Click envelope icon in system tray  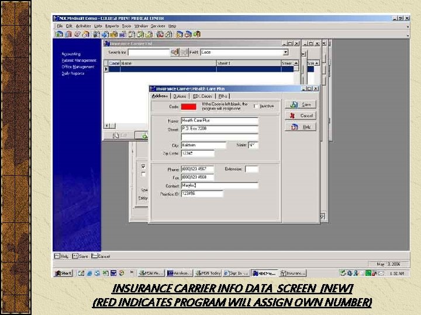tap(381, 273)
